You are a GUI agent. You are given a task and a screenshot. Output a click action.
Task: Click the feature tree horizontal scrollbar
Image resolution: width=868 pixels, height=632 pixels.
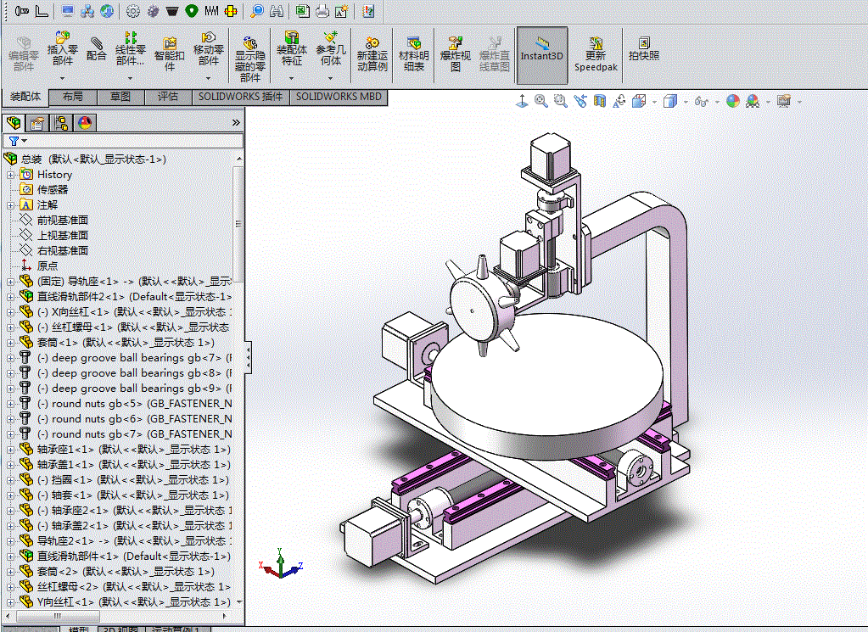[x=58, y=616]
